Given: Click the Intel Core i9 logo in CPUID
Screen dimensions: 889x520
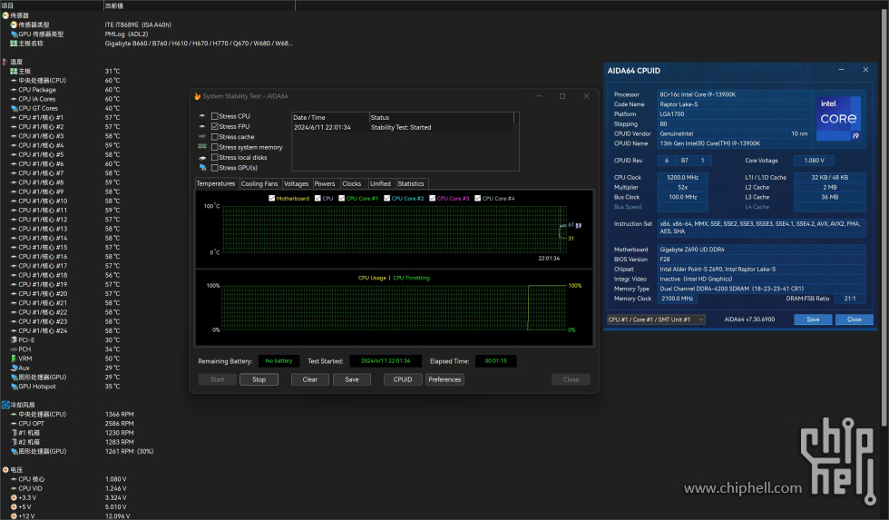Looking at the screenshot, I should [839, 119].
